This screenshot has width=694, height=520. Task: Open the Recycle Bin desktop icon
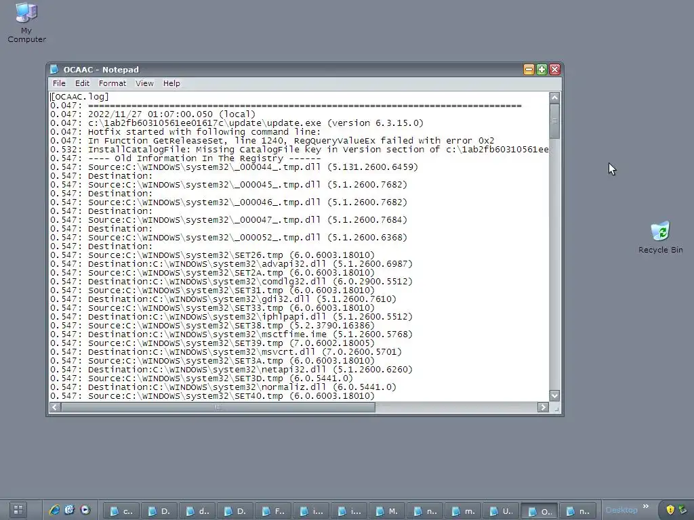point(660,238)
